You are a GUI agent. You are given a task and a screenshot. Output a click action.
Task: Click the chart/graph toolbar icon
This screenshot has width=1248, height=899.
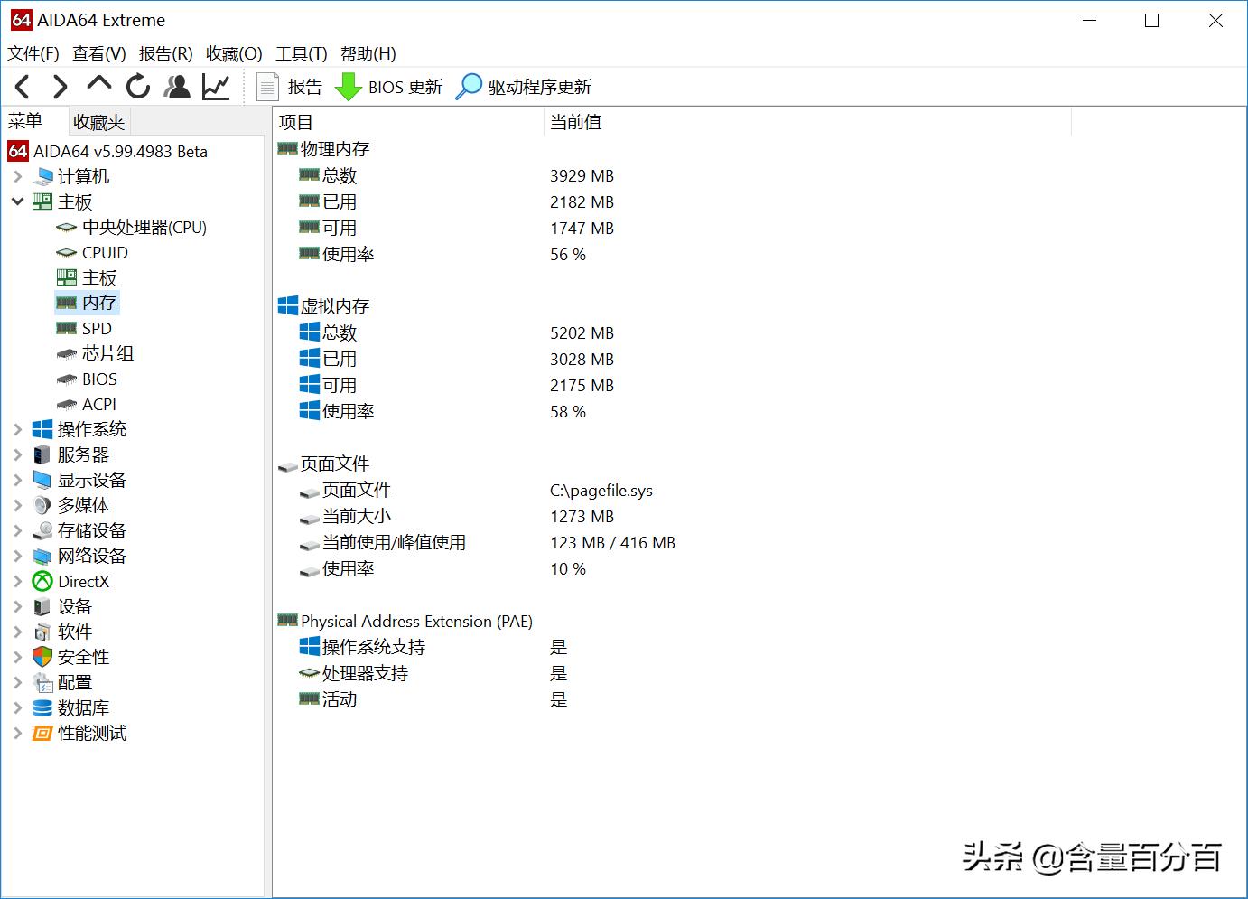tap(215, 86)
